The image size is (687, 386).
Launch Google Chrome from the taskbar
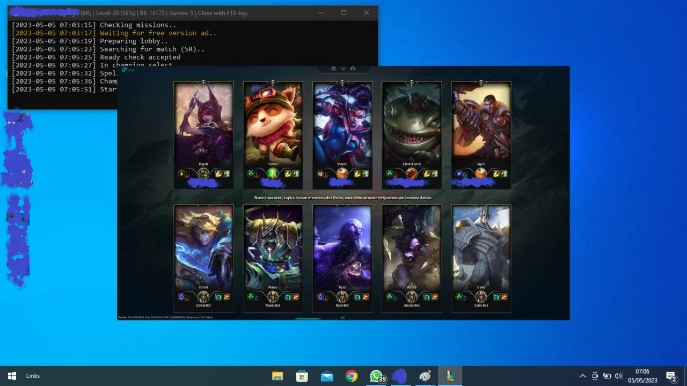point(352,376)
